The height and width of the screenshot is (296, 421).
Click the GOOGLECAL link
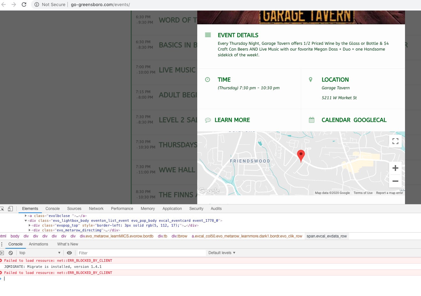tap(370, 120)
